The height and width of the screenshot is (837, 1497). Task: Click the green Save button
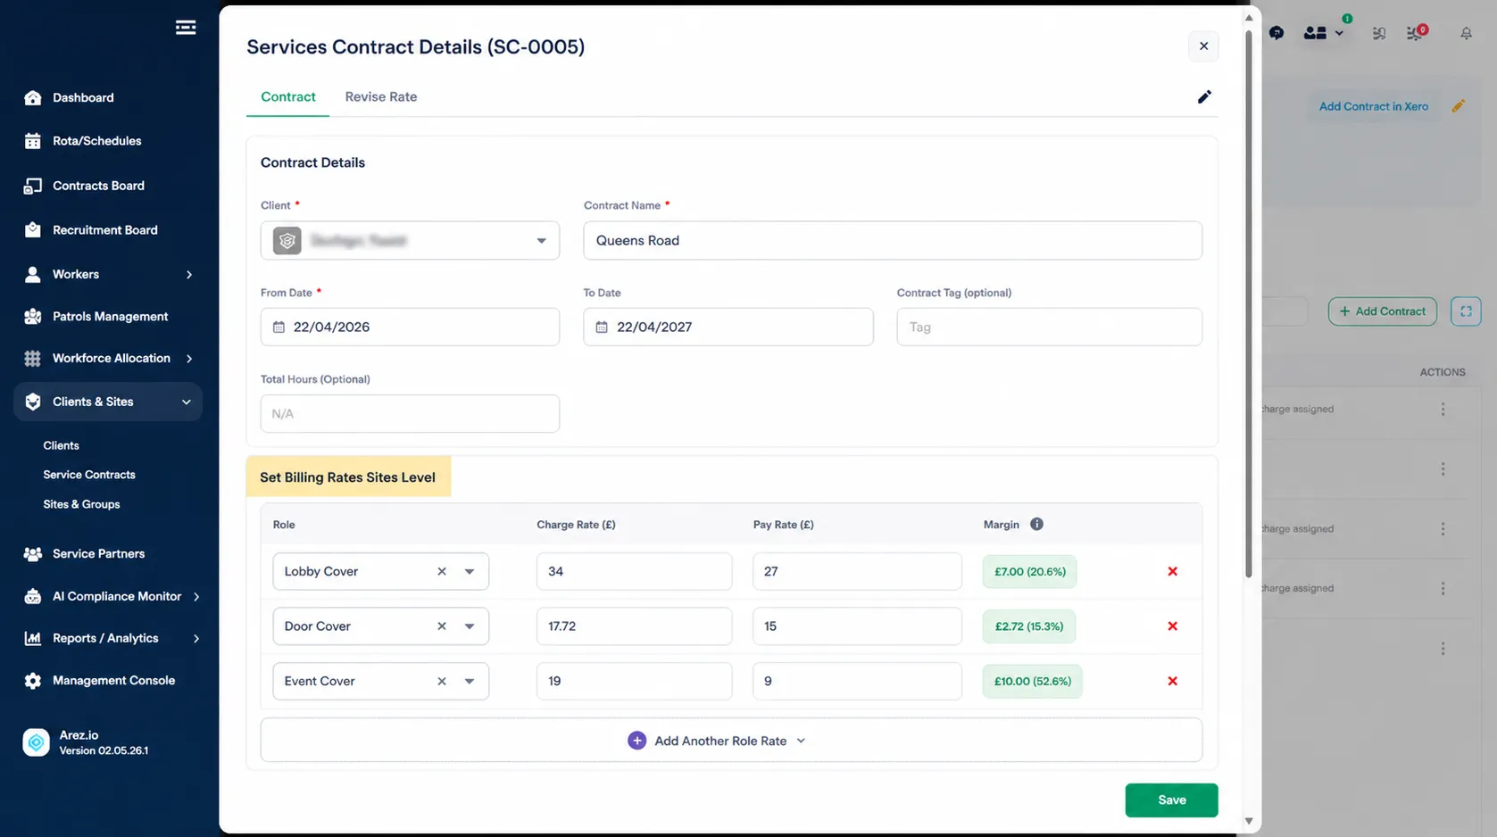1171,800
